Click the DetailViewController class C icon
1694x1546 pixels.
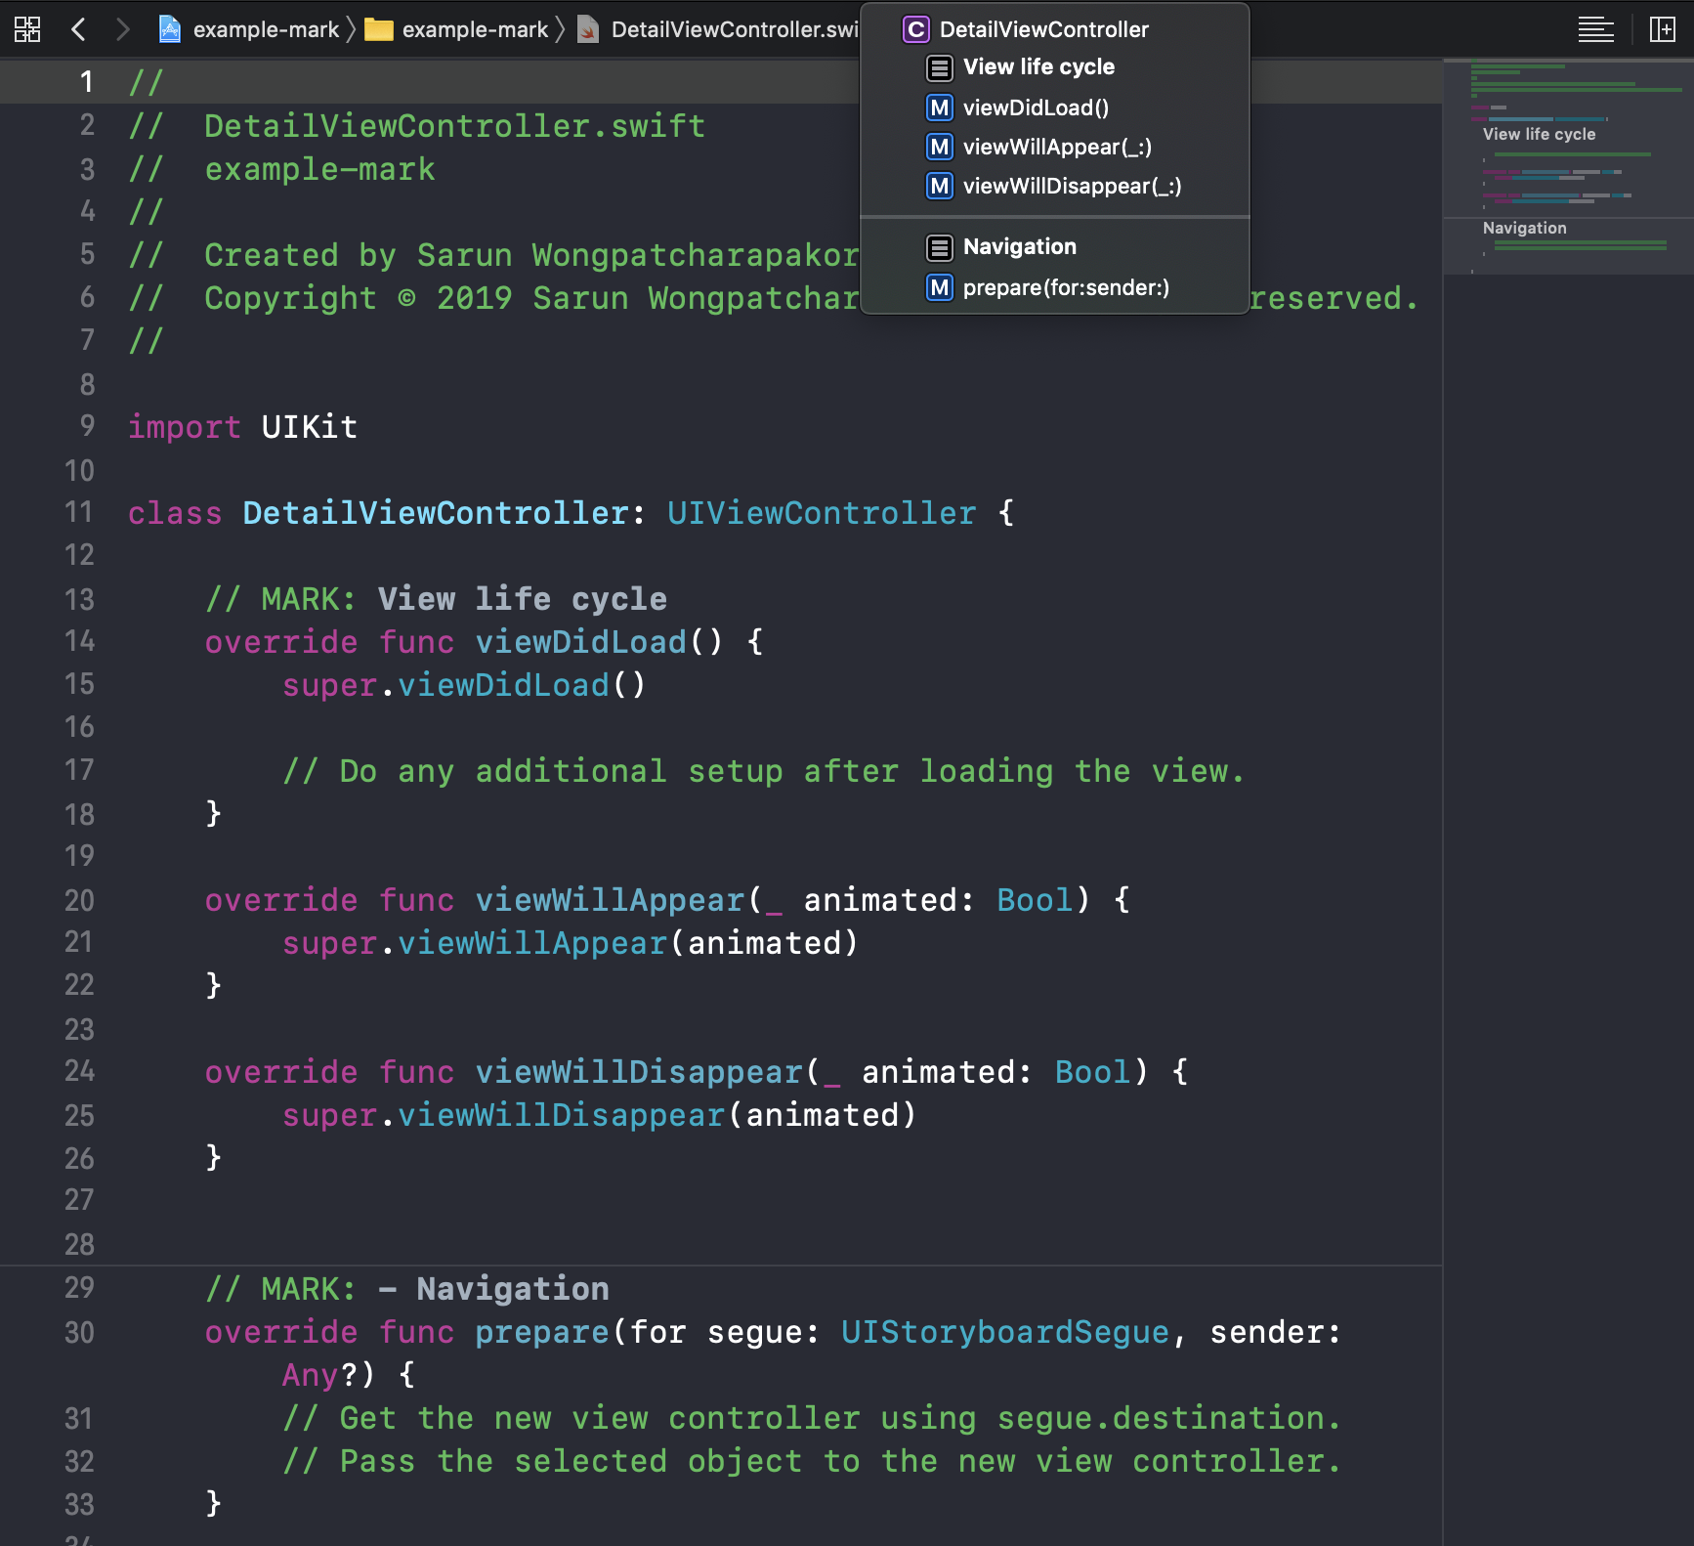coord(915,29)
